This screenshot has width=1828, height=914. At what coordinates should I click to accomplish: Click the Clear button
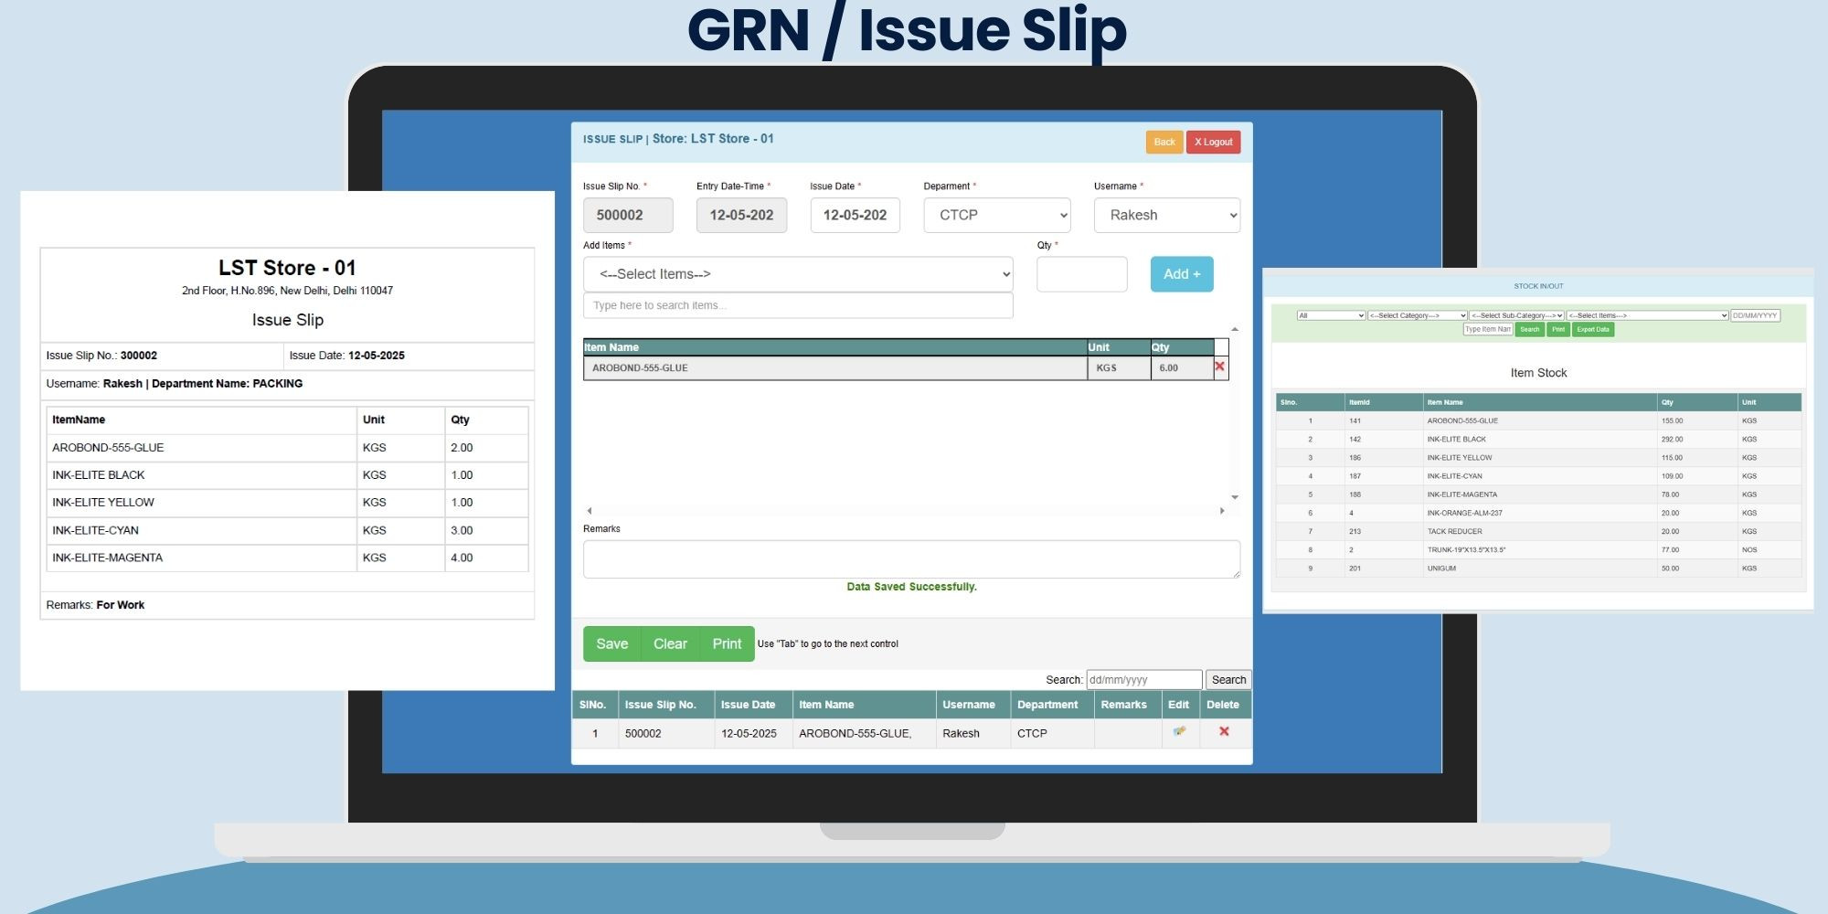(670, 644)
